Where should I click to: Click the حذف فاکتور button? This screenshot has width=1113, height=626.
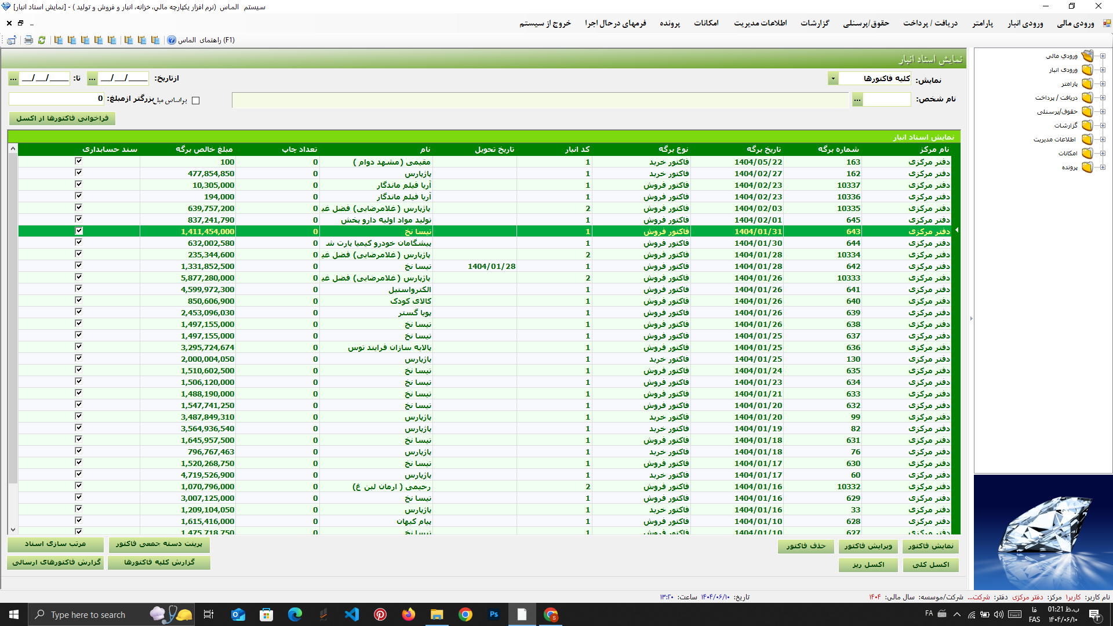(806, 546)
